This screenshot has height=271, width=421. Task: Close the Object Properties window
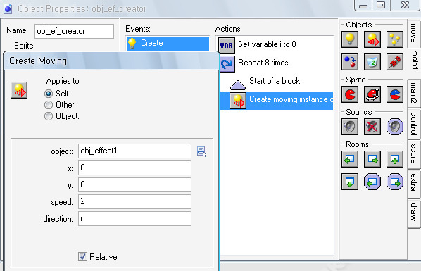pos(405,6)
